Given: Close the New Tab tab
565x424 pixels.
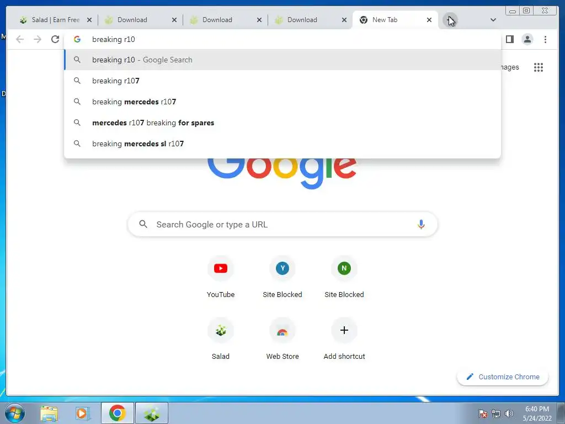Looking at the screenshot, I should (429, 20).
